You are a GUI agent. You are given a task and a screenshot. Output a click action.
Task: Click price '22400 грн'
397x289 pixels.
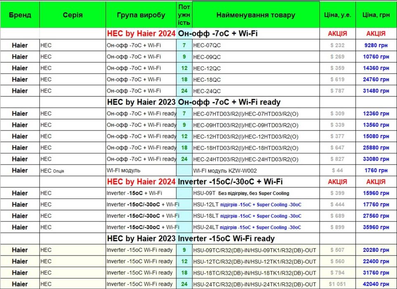(376, 262)
